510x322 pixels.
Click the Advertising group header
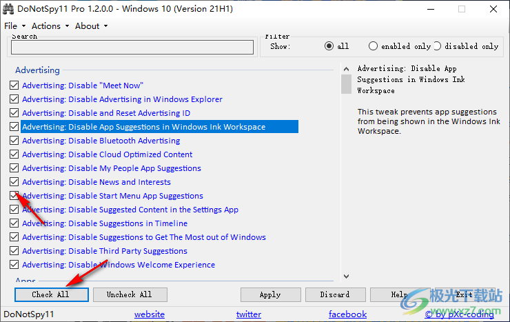click(x=37, y=70)
